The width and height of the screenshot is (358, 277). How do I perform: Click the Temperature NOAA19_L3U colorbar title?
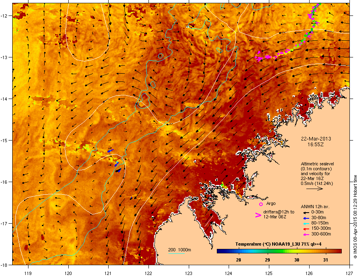[278, 244]
